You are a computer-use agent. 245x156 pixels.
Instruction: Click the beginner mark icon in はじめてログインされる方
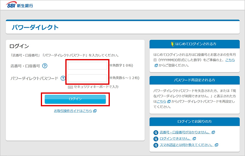[173, 44]
